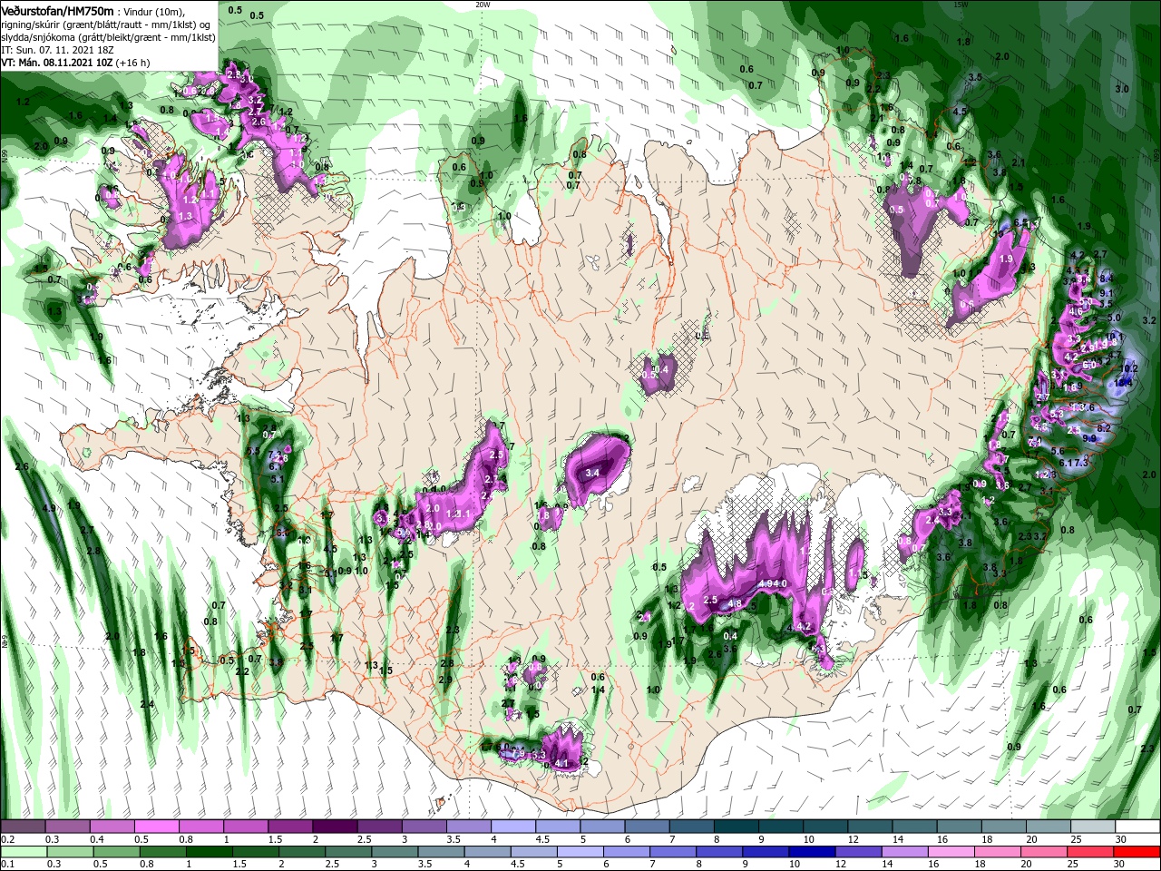Pick the grey-green lower swatch between 3 and 3.5

395,852
